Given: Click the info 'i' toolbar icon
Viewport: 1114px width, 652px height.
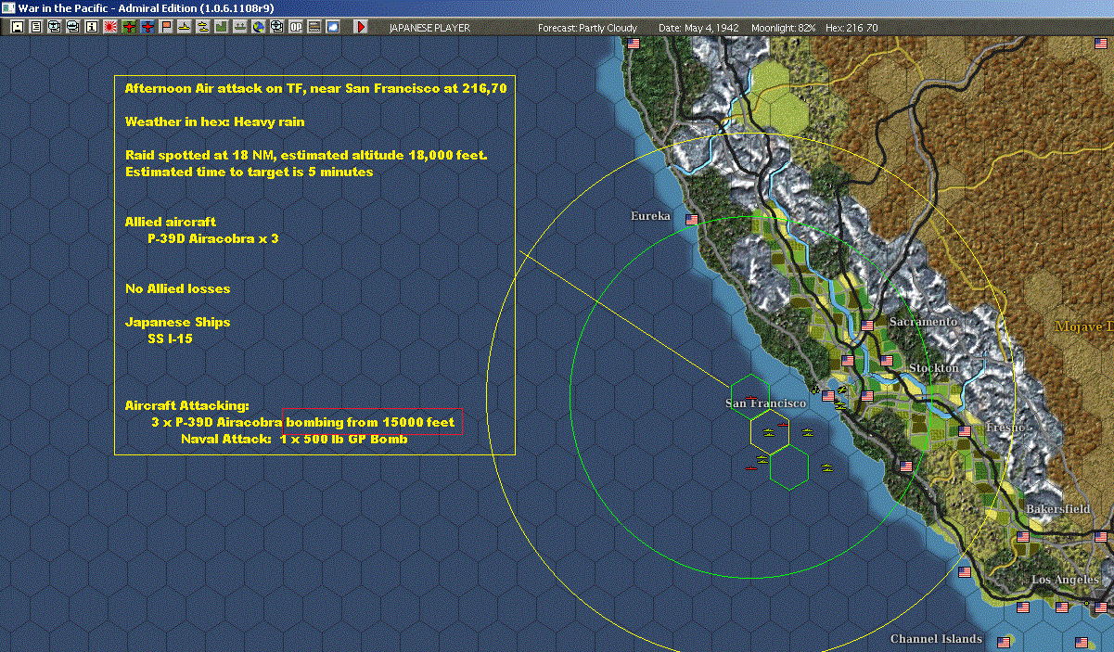Looking at the screenshot, I should click(91, 28).
